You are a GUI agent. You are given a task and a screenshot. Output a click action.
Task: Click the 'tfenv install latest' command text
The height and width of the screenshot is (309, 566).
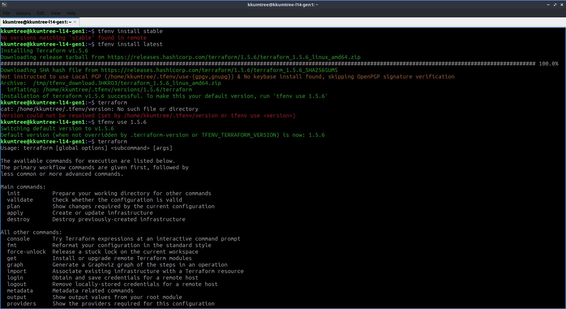point(130,44)
